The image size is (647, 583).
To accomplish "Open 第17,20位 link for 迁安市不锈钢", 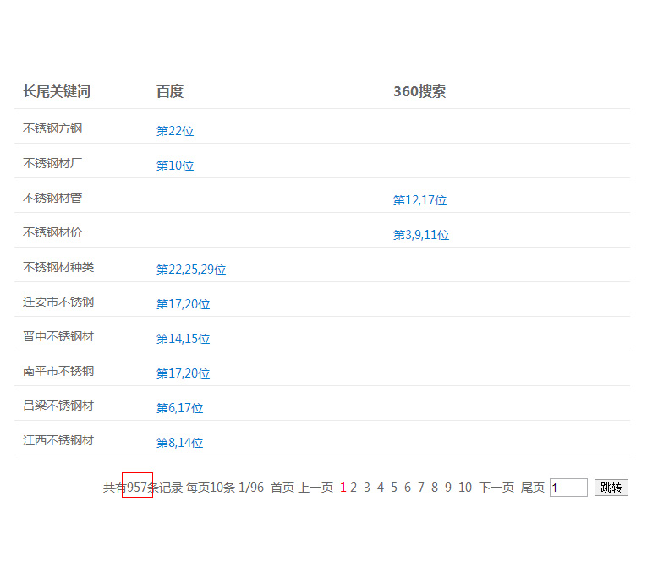I will (183, 304).
